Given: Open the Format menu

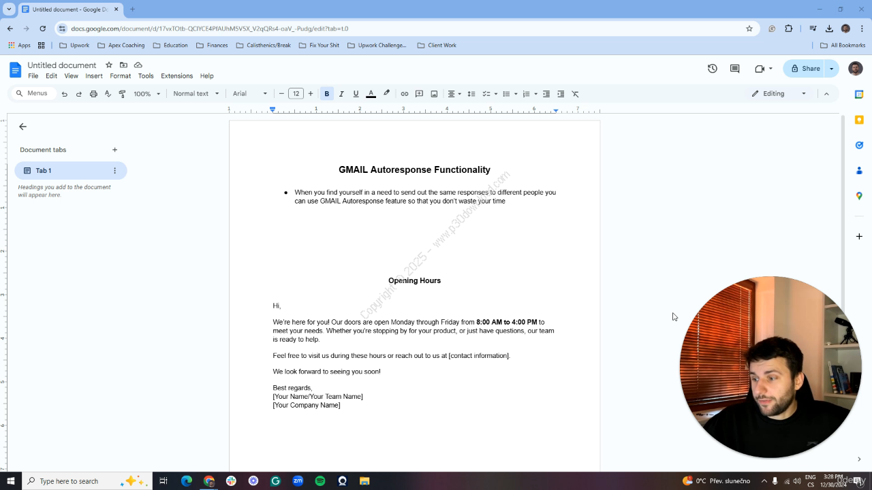Looking at the screenshot, I should click(x=121, y=76).
